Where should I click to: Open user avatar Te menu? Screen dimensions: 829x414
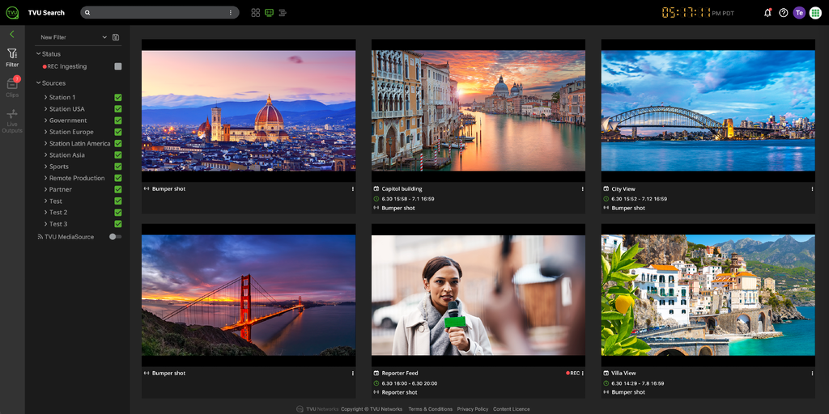799,13
